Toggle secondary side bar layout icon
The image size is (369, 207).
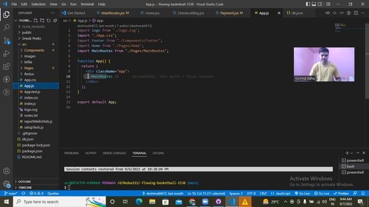[320, 4]
